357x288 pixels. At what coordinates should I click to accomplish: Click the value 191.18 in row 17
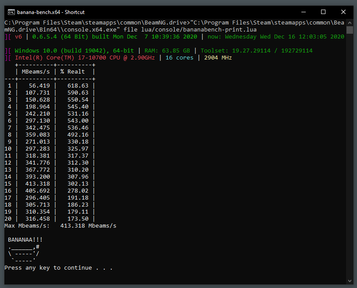click(x=78, y=198)
